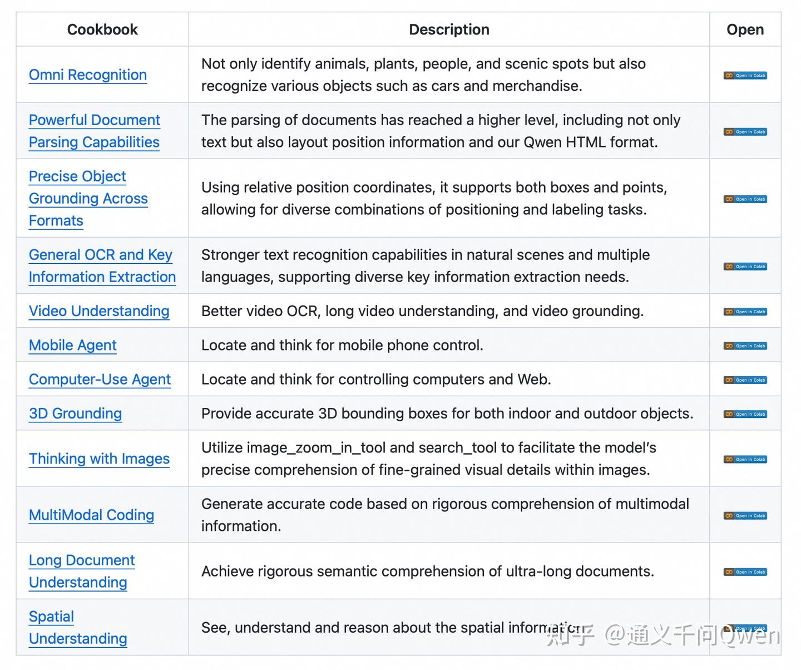
Task: Open Colab badge for Document Parsing row
Action: [x=745, y=132]
